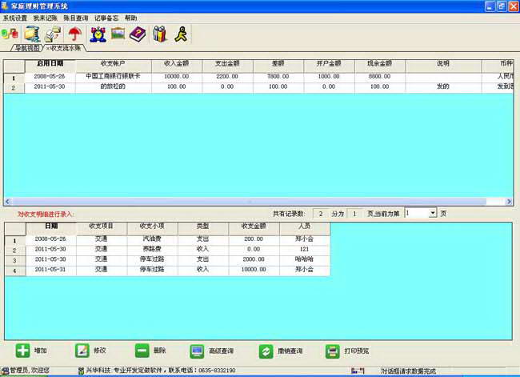The image size is (520, 377).
Task: Click the yellow folder toolbar icon
Action: tap(32, 34)
